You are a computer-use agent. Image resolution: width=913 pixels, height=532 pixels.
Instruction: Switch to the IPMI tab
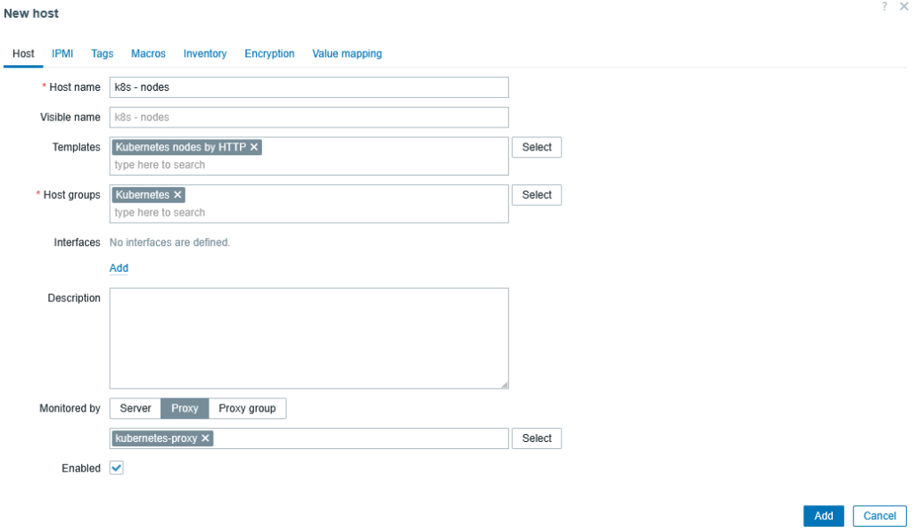(x=62, y=53)
